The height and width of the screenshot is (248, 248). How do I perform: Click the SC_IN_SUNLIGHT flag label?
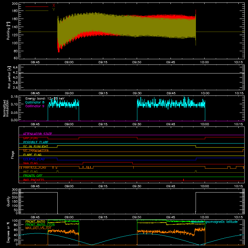click(x=36, y=146)
